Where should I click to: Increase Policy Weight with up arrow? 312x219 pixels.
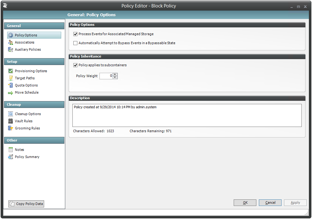pos(115,75)
